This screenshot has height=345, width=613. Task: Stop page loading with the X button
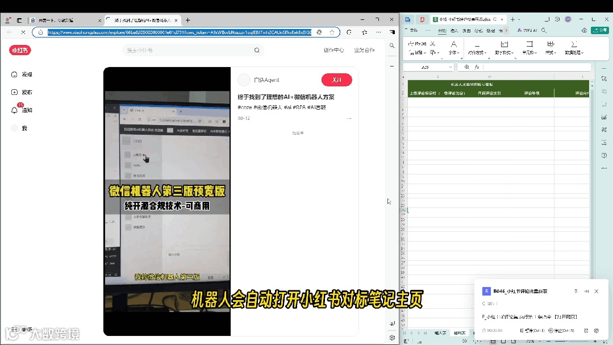[x=23, y=32]
